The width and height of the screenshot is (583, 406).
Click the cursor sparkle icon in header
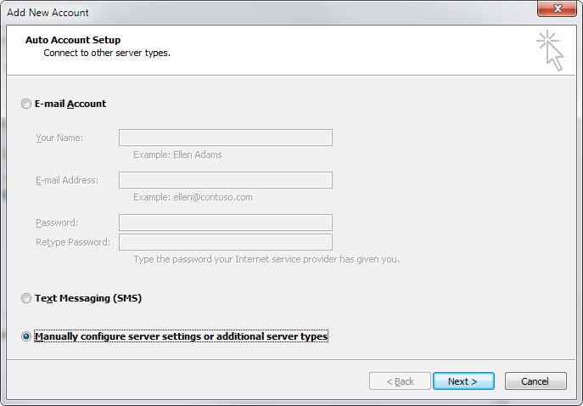[x=550, y=51]
